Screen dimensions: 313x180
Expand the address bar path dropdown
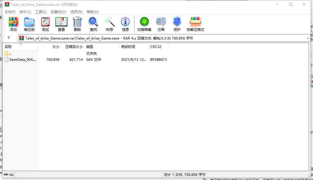coord(308,38)
